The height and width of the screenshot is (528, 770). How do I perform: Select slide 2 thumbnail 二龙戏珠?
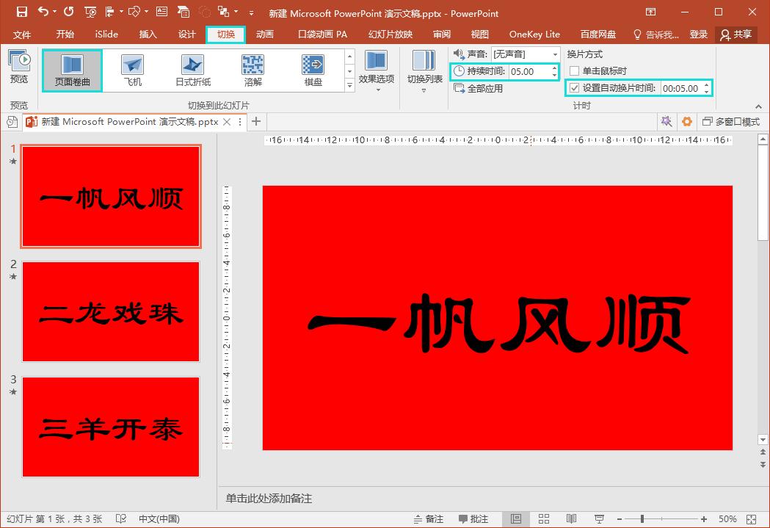[x=111, y=311]
